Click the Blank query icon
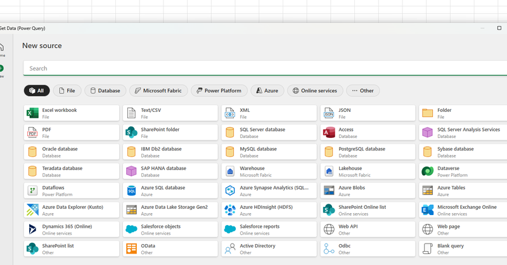 point(427,249)
